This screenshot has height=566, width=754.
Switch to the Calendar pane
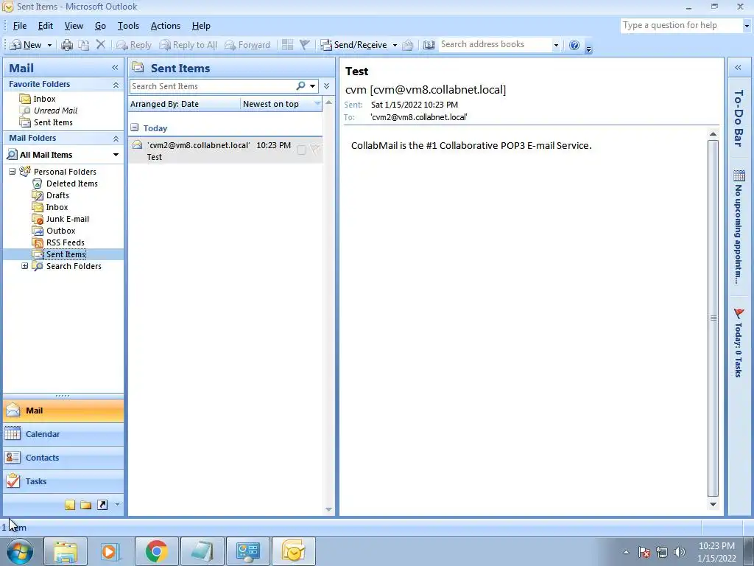click(x=63, y=434)
